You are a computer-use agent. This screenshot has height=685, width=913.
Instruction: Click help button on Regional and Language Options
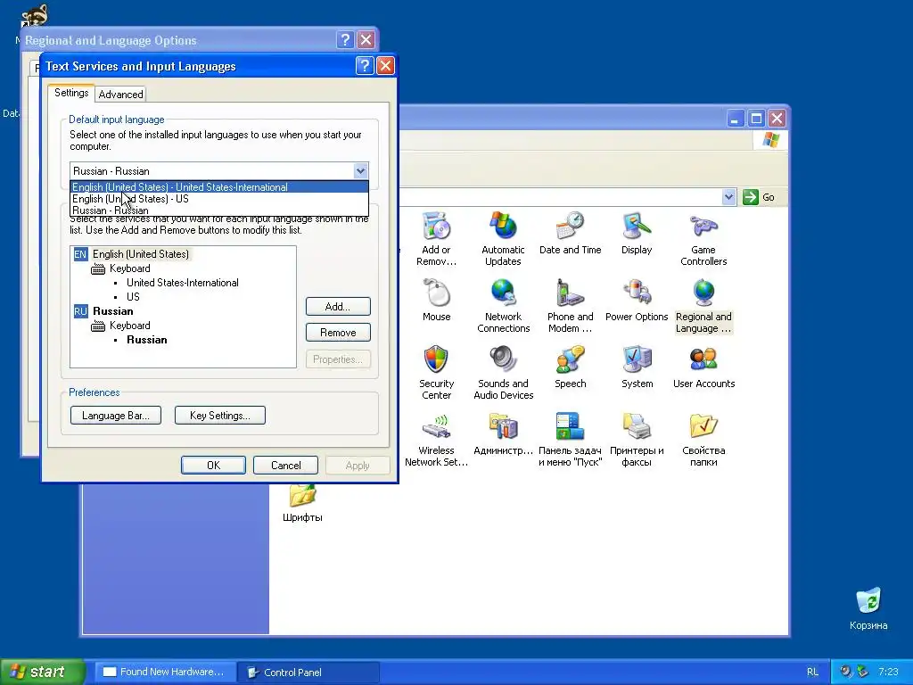[x=345, y=39]
